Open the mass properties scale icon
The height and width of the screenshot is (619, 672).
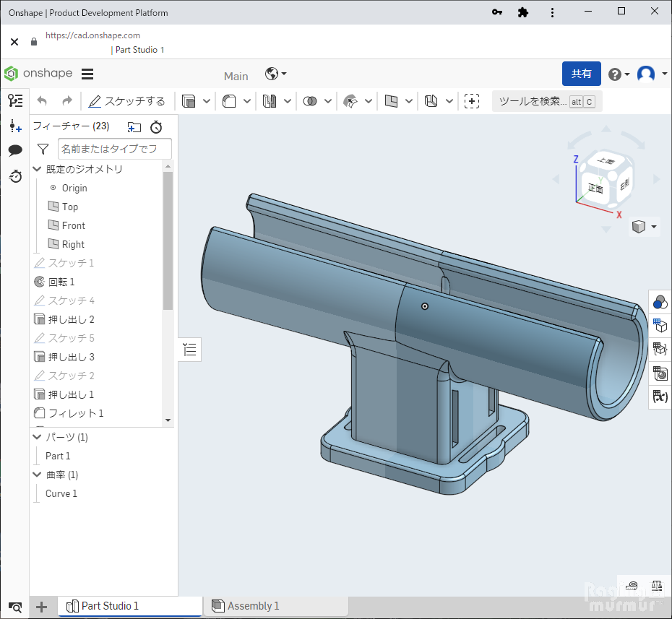(x=657, y=585)
